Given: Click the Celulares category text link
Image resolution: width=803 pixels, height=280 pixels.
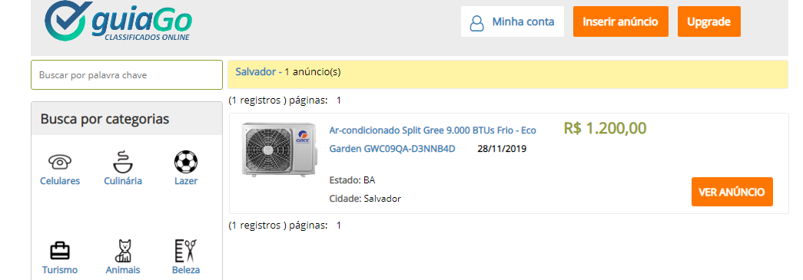Looking at the screenshot, I should pos(60,181).
